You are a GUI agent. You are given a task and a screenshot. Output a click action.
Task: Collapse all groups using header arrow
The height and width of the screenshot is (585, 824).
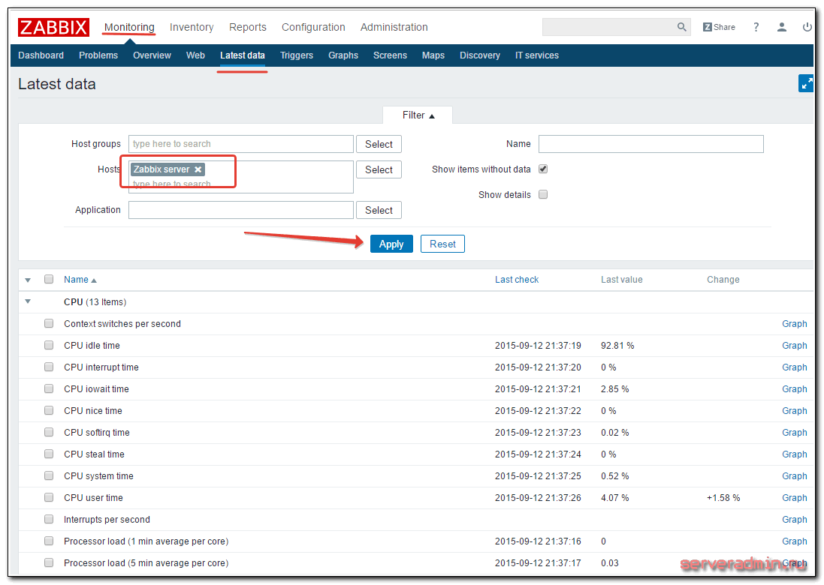(29, 280)
